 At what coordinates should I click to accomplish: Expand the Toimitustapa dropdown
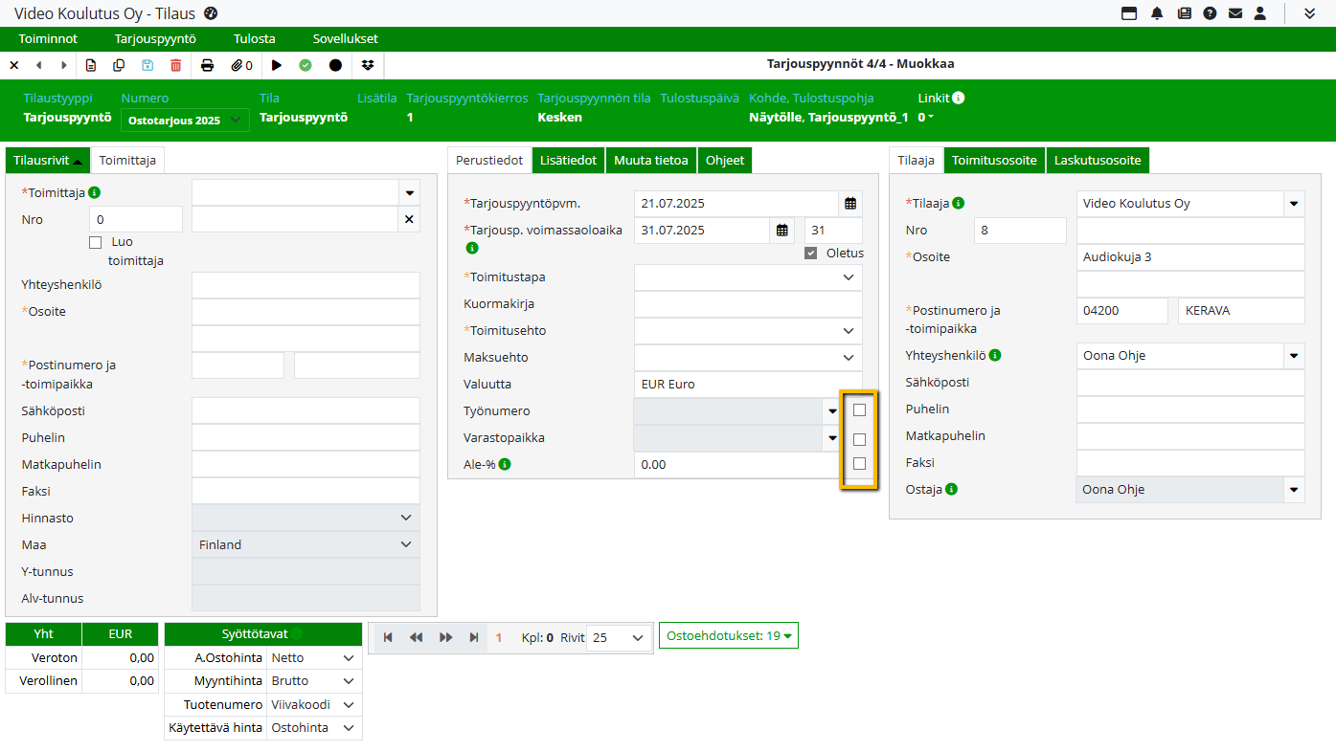(848, 277)
